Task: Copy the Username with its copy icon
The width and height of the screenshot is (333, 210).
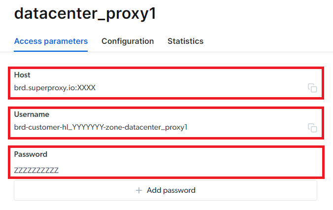Action: click(312, 128)
